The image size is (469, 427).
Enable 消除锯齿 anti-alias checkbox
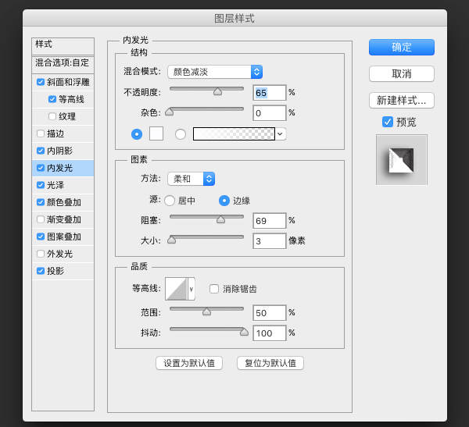214,289
